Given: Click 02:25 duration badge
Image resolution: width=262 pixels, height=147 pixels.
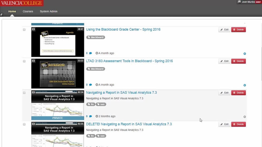Looking at the screenshot, I should pyautogui.click(x=80, y=124).
